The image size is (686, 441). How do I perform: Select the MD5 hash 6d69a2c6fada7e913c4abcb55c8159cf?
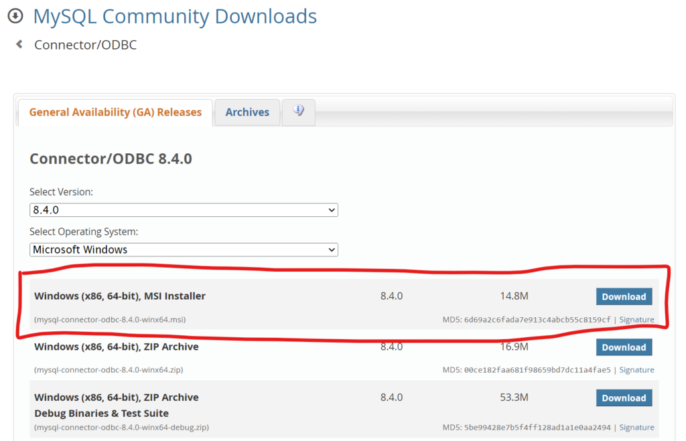point(537,319)
